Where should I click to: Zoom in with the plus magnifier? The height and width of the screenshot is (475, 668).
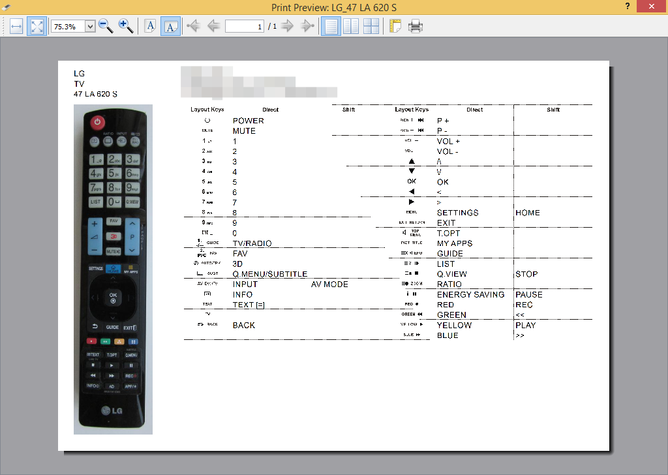click(126, 26)
